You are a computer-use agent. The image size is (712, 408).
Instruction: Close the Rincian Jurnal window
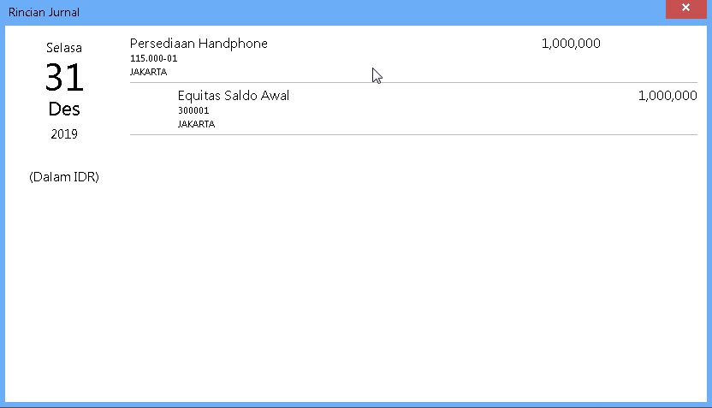tap(685, 9)
